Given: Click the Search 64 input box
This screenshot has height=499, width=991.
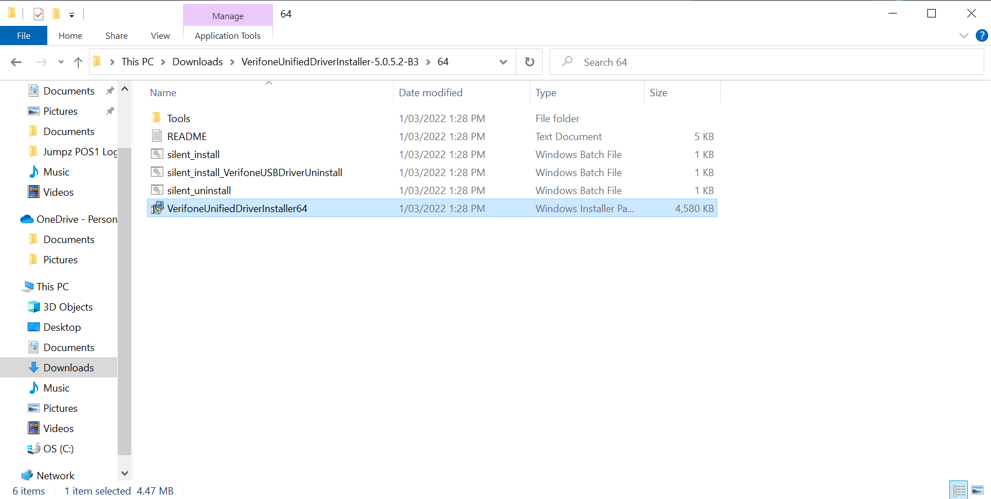Looking at the screenshot, I should [x=766, y=62].
